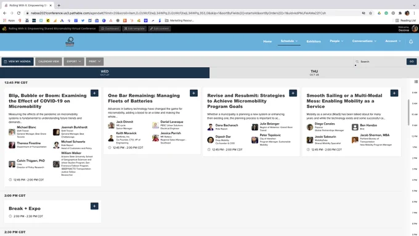The width and height of the screenshot is (419, 236).
Task: Jump to 5 PM on time rail
Action: coord(415,191)
